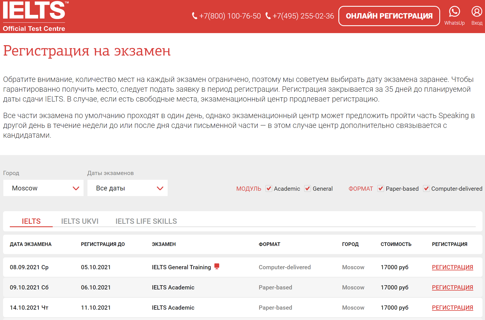This screenshot has width=485, height=320.
Task: Click the СТОИМОСТЬ column header
Action: pos(396,244)
